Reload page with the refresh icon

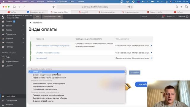[x=132, y=7]
